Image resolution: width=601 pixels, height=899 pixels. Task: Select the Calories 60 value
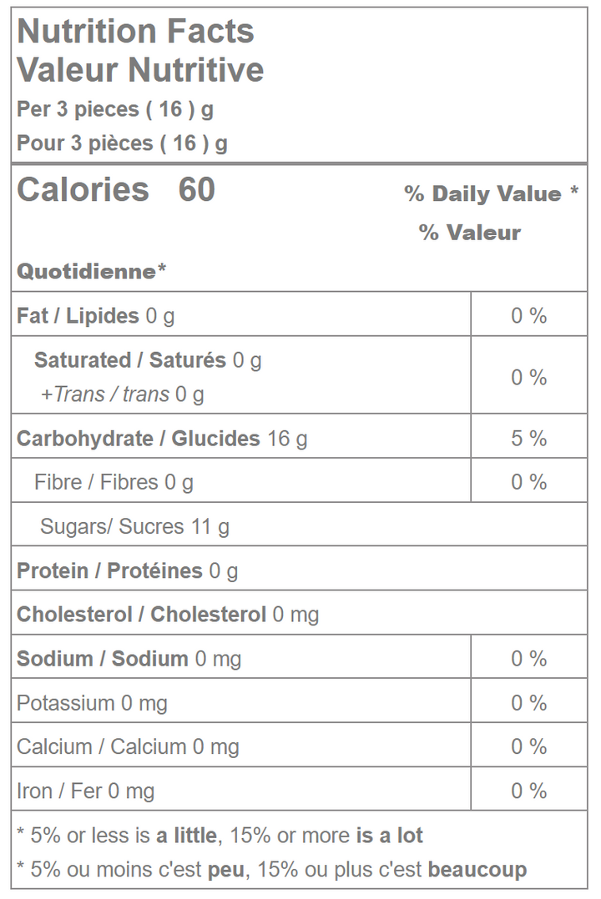pyautogui.click(x=116, y=190)
